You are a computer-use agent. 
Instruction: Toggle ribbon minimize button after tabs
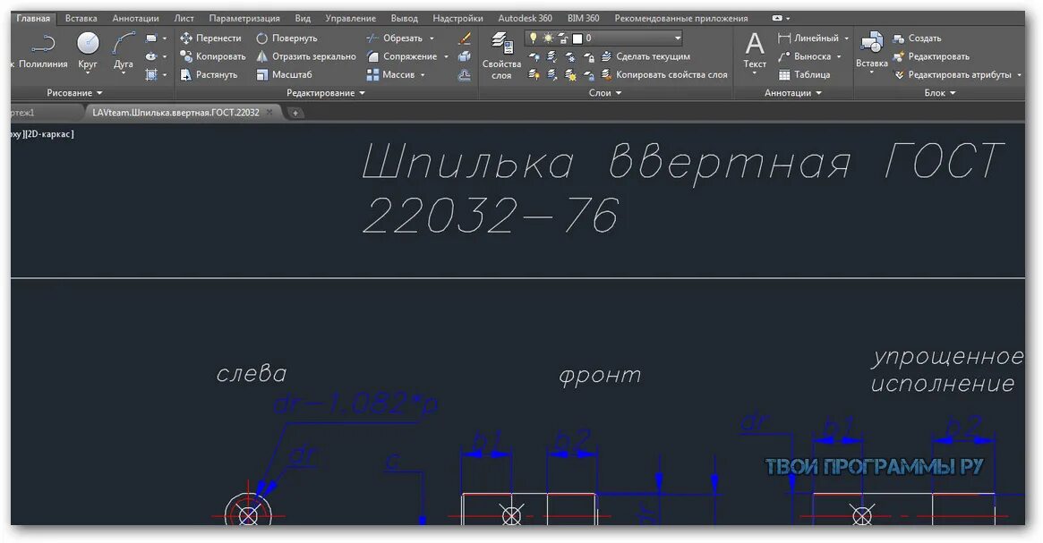[777, 19]
